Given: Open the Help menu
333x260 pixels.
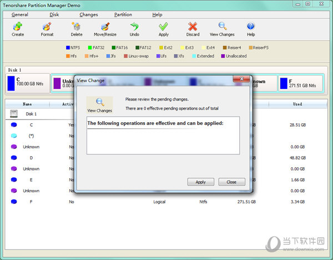Looking at the screenshot, I should tap(157, 14).
